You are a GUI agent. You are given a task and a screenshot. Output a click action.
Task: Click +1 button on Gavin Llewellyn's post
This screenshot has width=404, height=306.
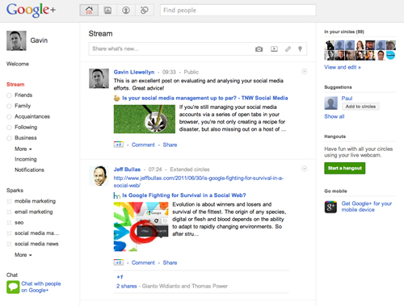(119, 145)
